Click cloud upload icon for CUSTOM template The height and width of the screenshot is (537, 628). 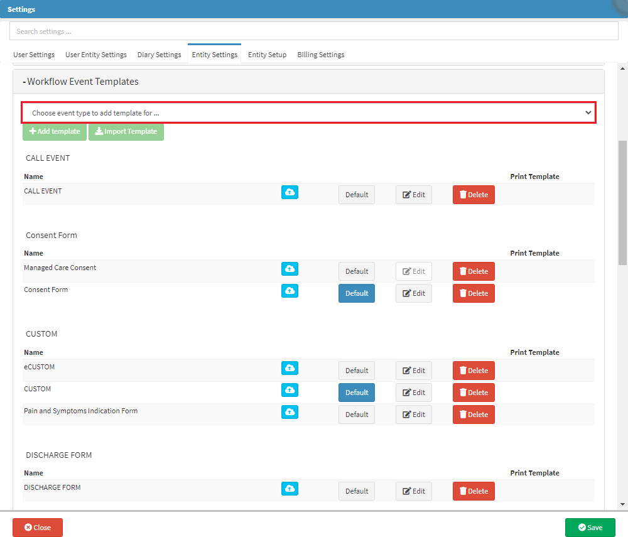290,390
